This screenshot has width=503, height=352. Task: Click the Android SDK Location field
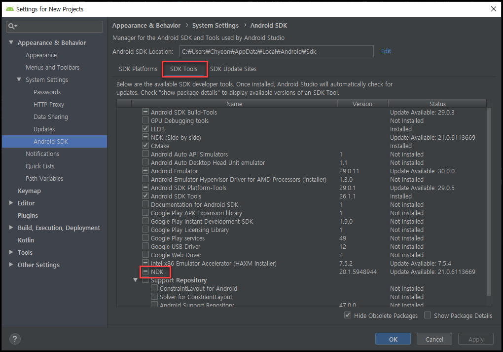coord(277,51)
